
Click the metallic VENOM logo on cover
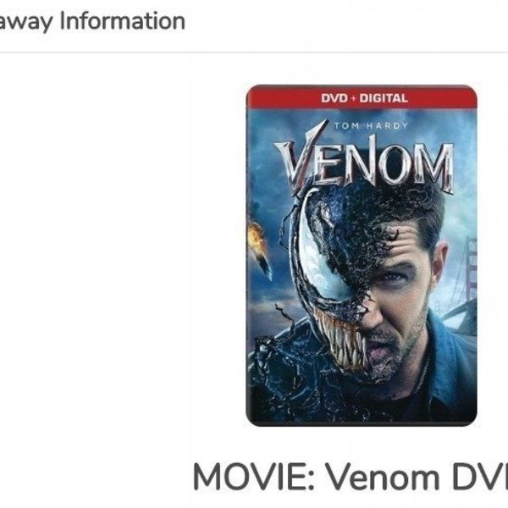point(364,162)
